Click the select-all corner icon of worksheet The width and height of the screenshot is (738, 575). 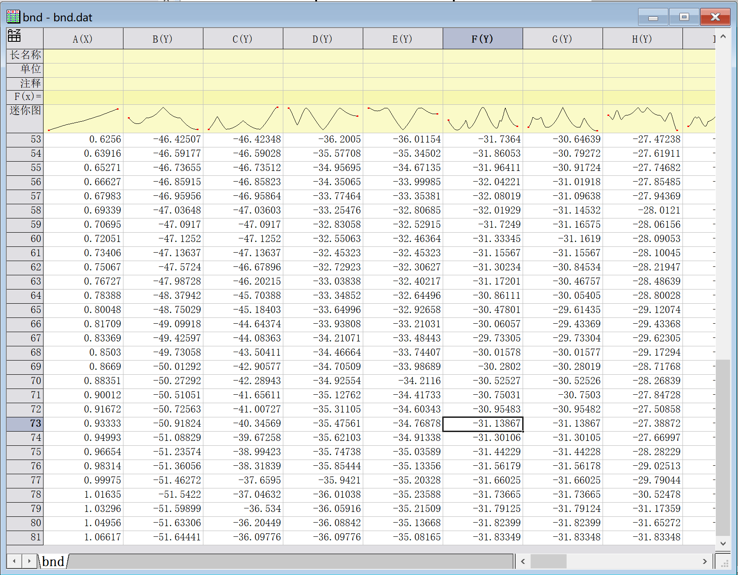(x=15, y=36)
